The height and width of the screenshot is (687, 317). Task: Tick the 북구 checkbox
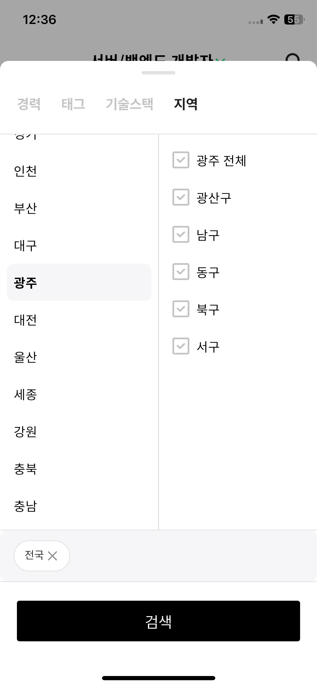coord(181,309)
